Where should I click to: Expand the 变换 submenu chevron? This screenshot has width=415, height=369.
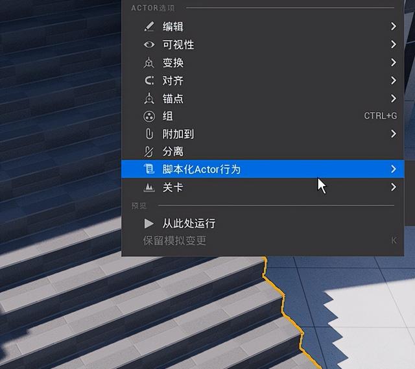point(394,62)
